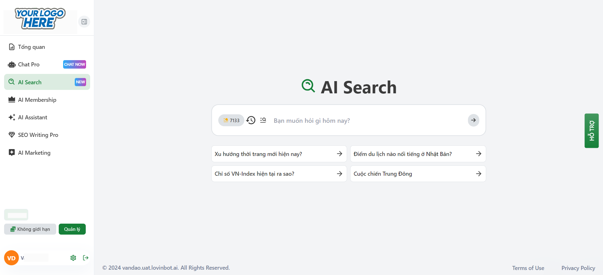The height and width of the screenshot is (275, 603).
Task: Collapse the sidebar panel
Action: point(84,22)
